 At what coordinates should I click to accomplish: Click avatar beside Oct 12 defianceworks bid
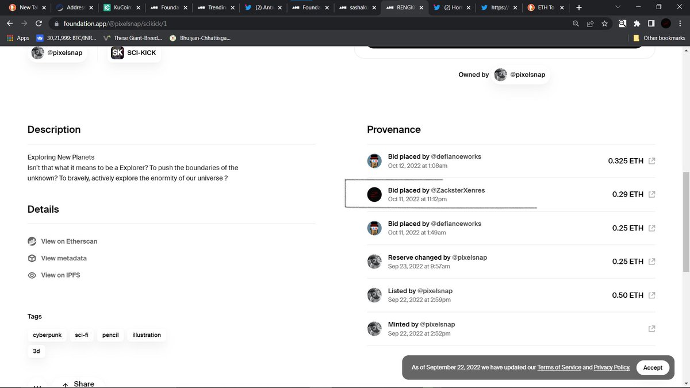(x=374, y=161)
